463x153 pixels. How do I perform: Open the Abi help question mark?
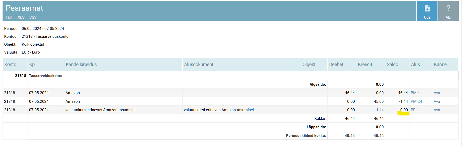[448, 9]
